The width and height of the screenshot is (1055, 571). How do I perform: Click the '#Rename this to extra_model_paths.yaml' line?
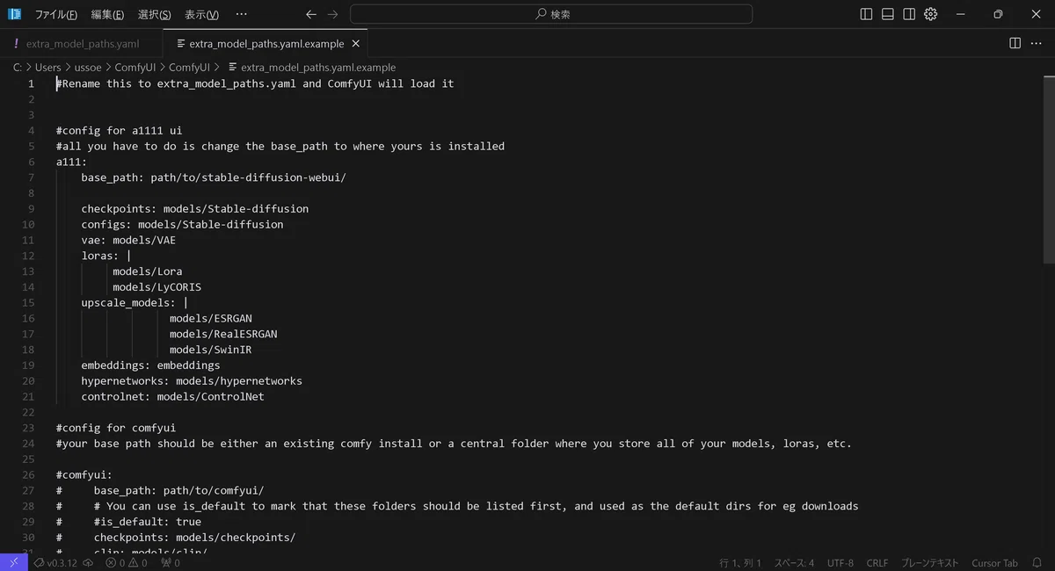255,83
